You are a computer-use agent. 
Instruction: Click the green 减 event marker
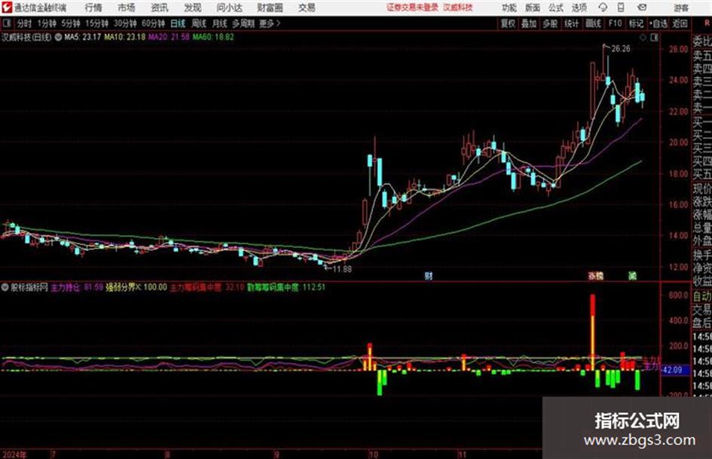(x=632, y=275)
